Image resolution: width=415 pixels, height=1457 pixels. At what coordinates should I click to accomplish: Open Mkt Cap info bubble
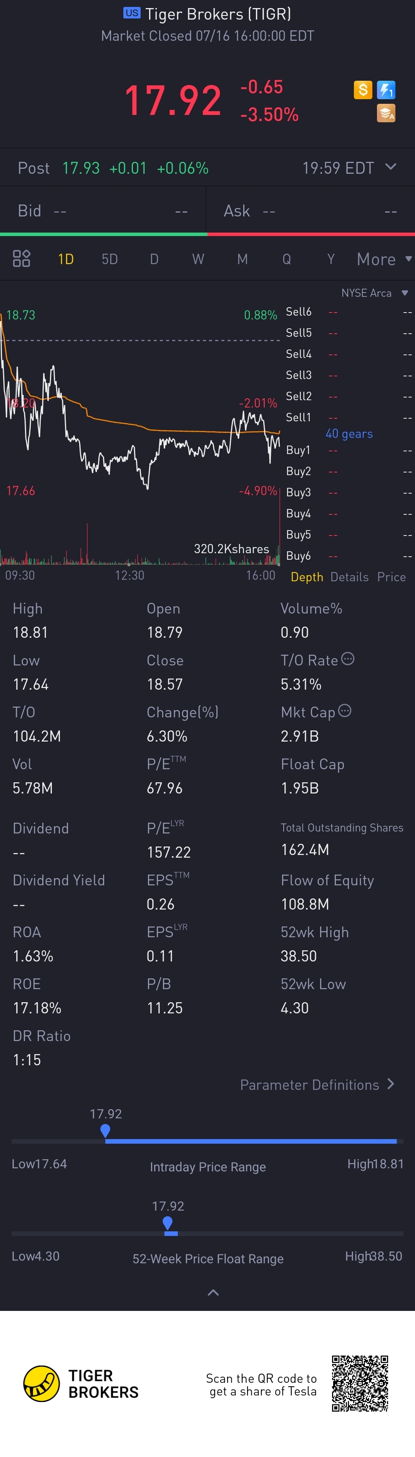click(x=345, y=710)
